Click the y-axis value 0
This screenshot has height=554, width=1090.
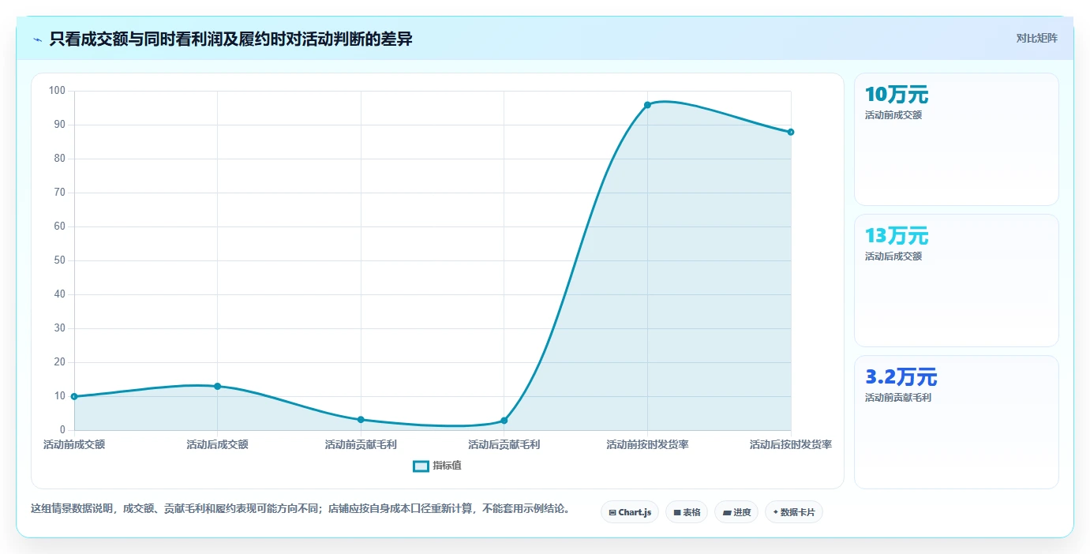click(x=62, y=430)
